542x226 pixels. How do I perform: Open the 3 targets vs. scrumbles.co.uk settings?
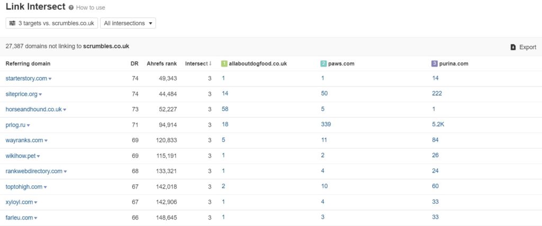click(x=52, y=23)
